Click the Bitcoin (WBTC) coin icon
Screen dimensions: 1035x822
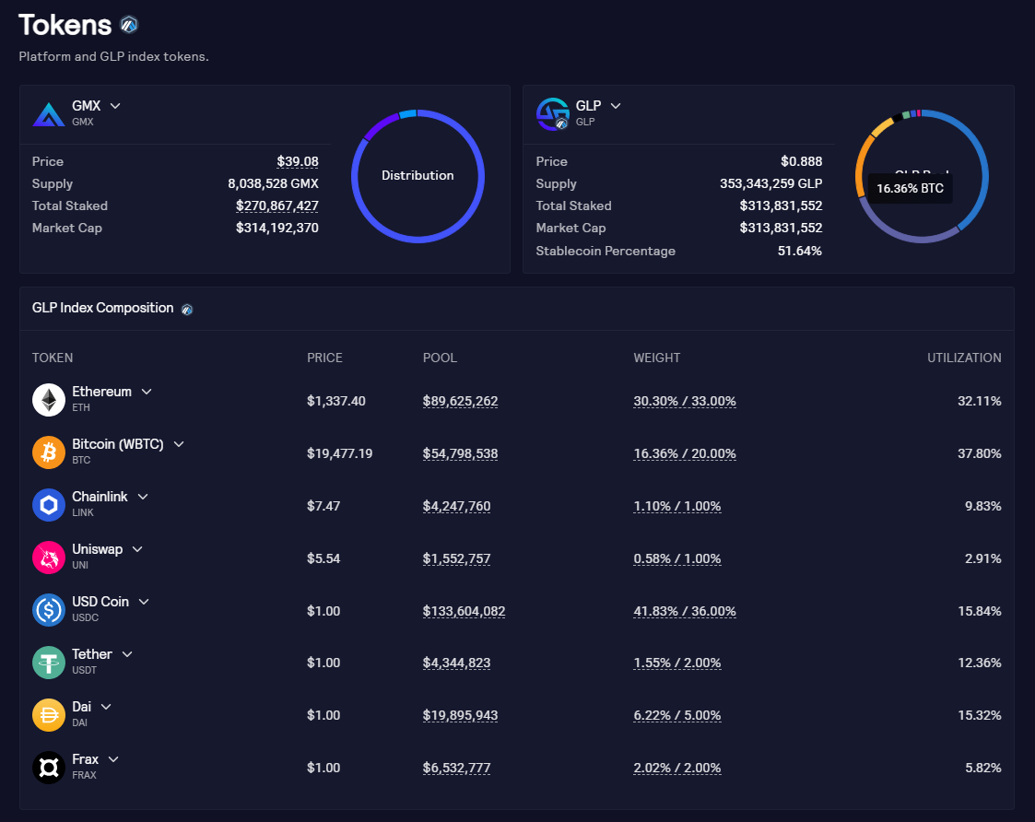(x=49, y=452)
